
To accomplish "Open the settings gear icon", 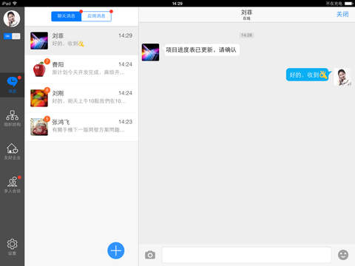I will click(12, 244).
